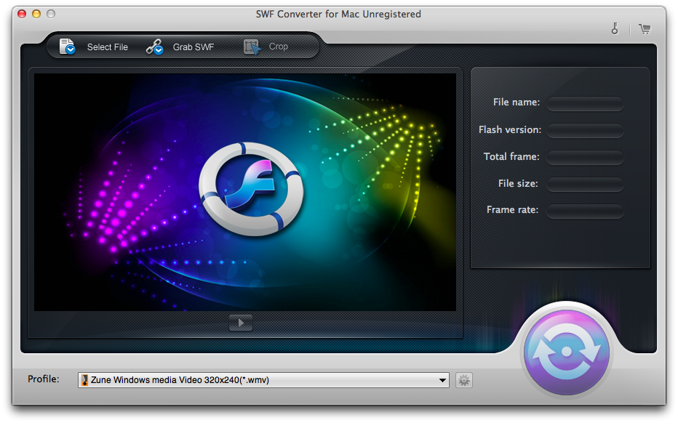This screenshot has width=678, height=423.
Task: Click the File name field
Action: pos(585,103)
